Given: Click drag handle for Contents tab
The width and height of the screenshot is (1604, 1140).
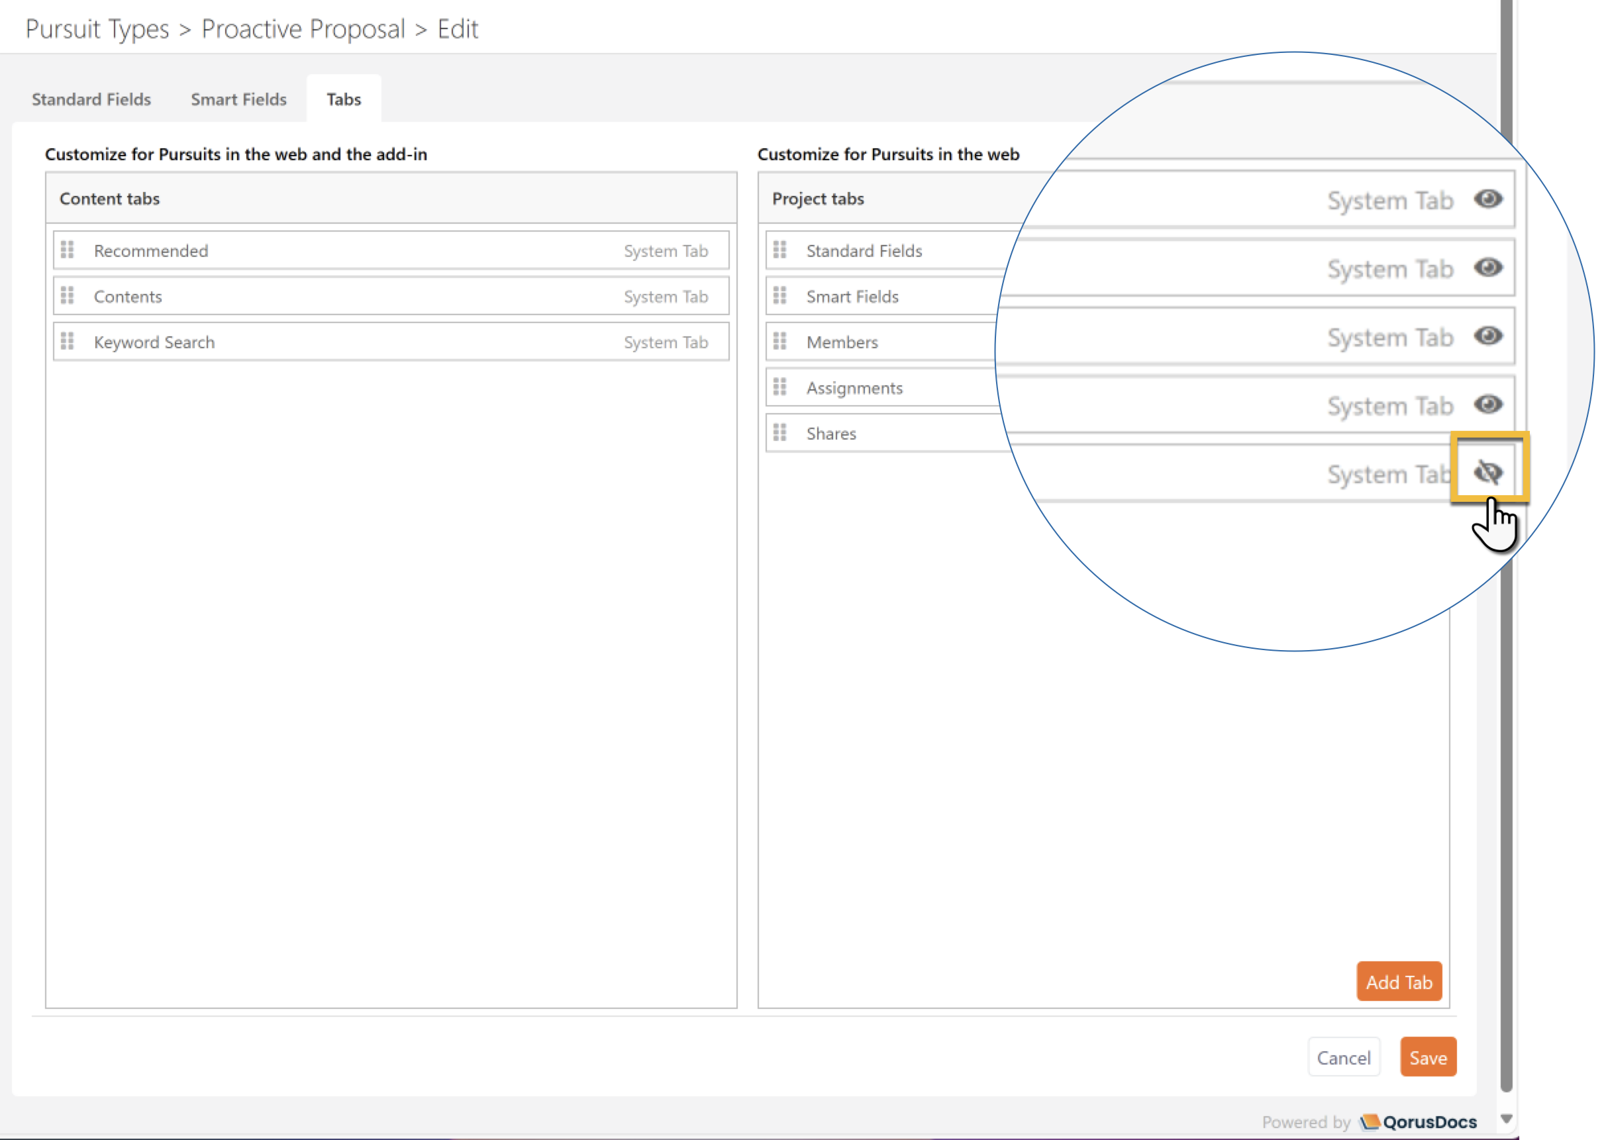Looking at the screenshot, I should point(68,295).
